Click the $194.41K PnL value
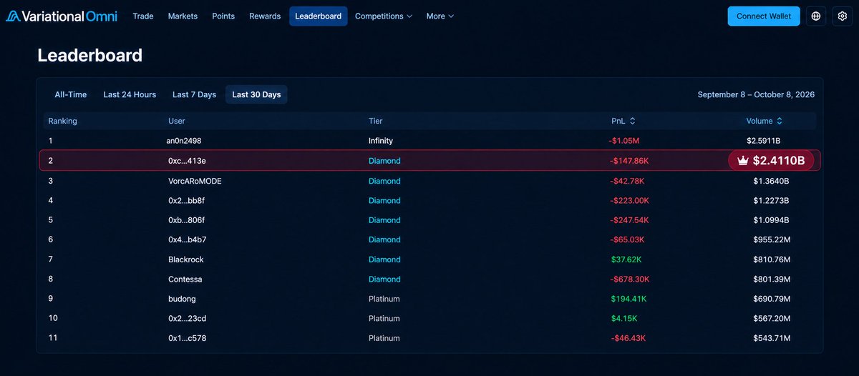The height and width of the screenshot is (376, 859). click(x=628, y=299)
